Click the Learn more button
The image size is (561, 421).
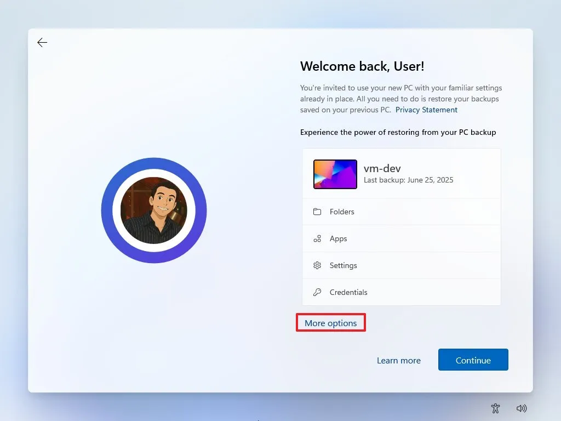click(399, 360)
